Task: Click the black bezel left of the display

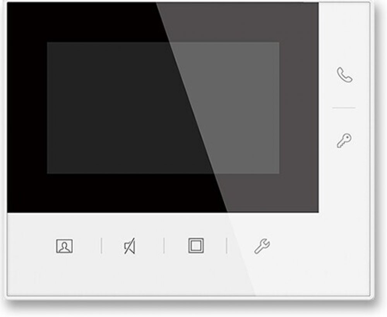Action: [27, 108]
